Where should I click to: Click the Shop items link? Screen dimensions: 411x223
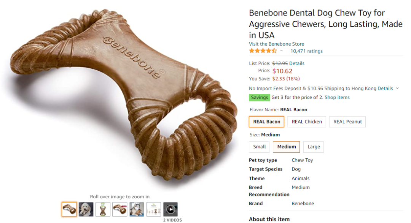pyautogui.click(x=337, y=98)
